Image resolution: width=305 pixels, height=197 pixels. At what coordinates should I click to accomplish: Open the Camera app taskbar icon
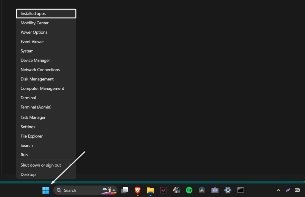coord(215,190)
